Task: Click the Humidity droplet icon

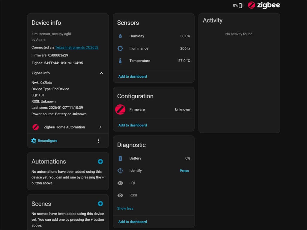Action: [121, 36]
